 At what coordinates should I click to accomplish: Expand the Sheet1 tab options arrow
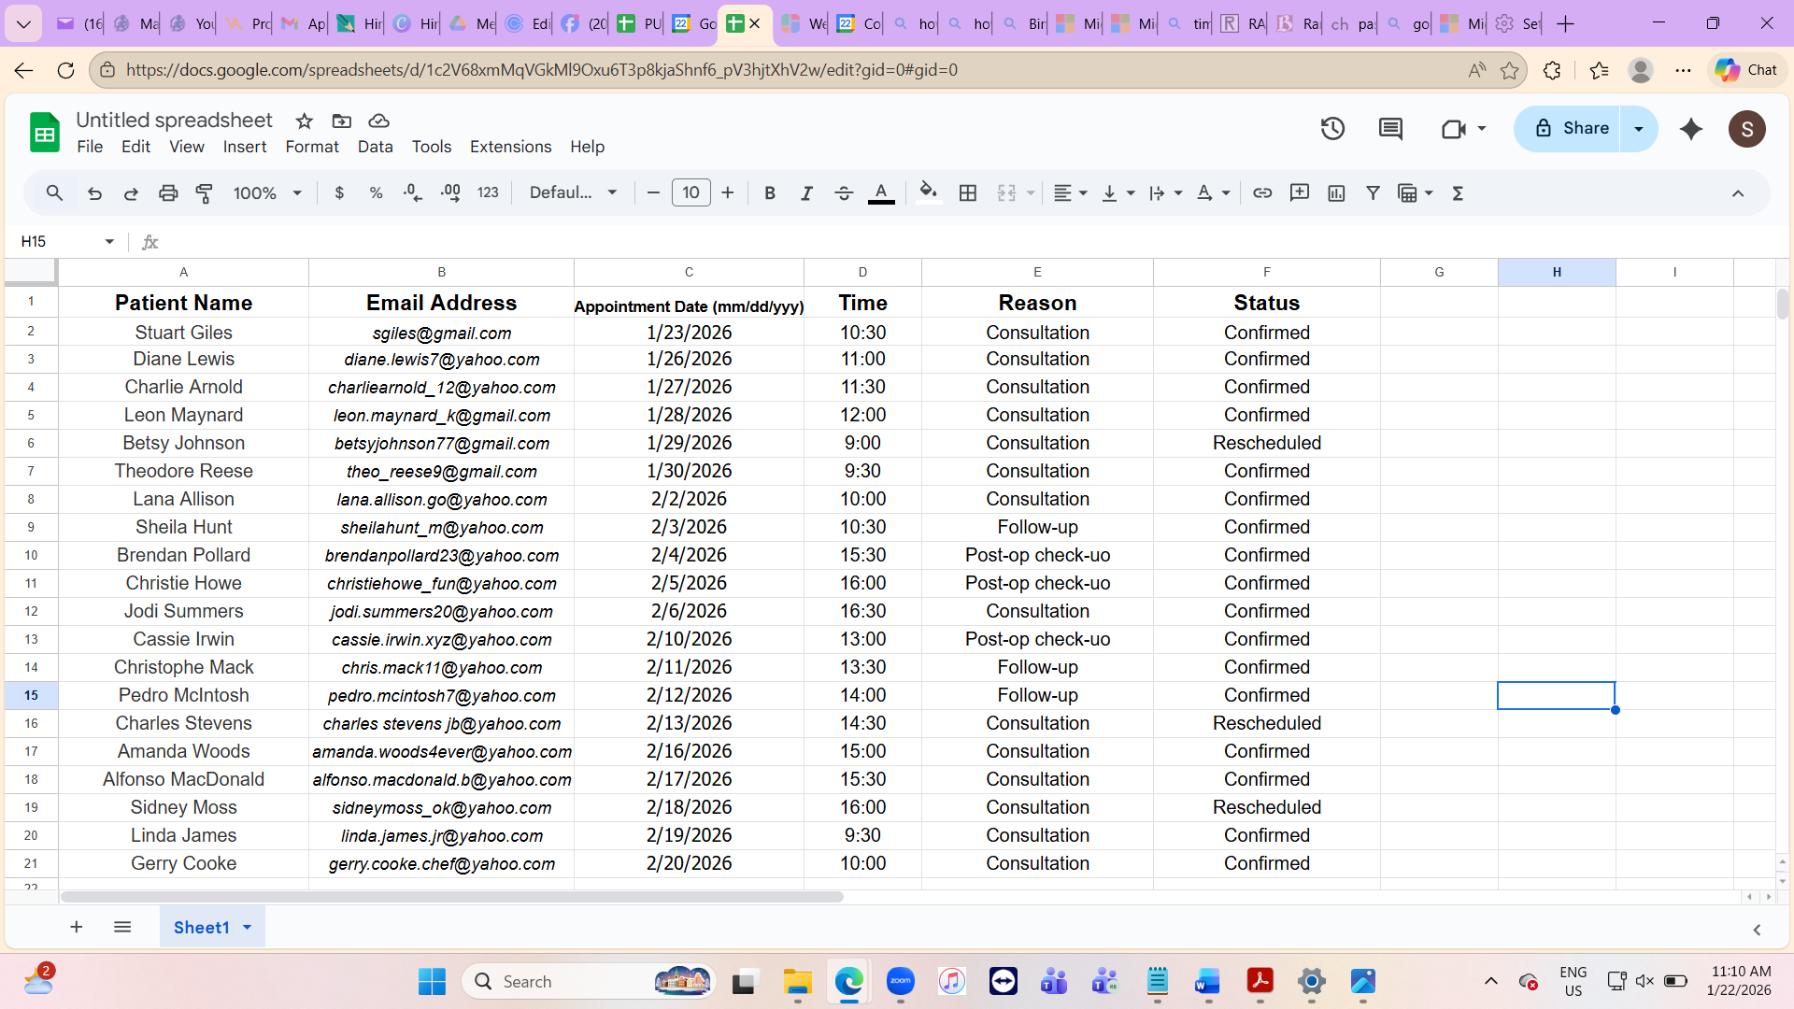248,928
